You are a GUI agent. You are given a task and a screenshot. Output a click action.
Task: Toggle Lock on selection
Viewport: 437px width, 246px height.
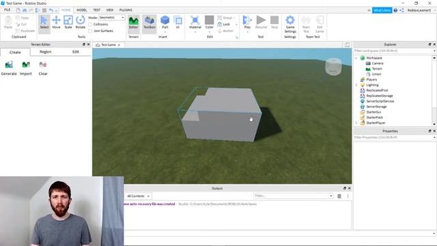[224, 25]
